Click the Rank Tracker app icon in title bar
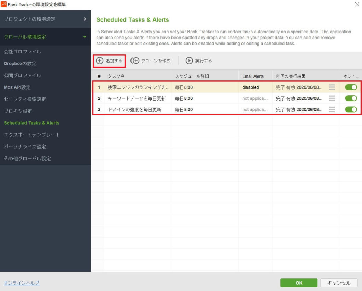Screen dimensions: 362x291 tap(4, 4)
